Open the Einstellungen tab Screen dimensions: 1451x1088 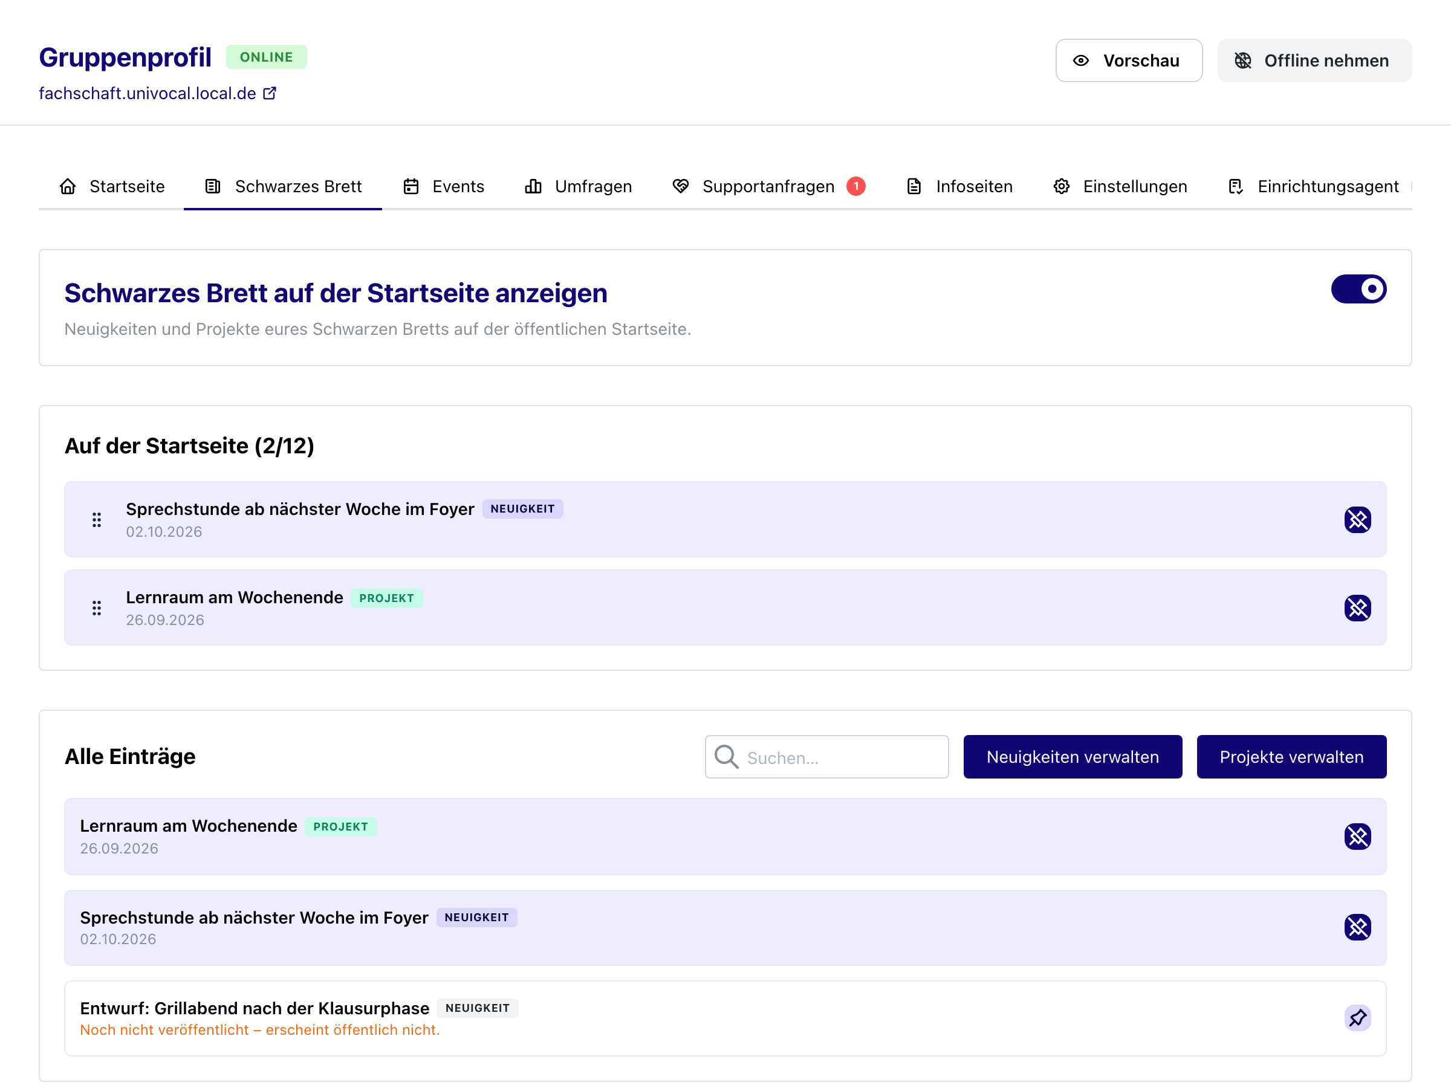1120,186
